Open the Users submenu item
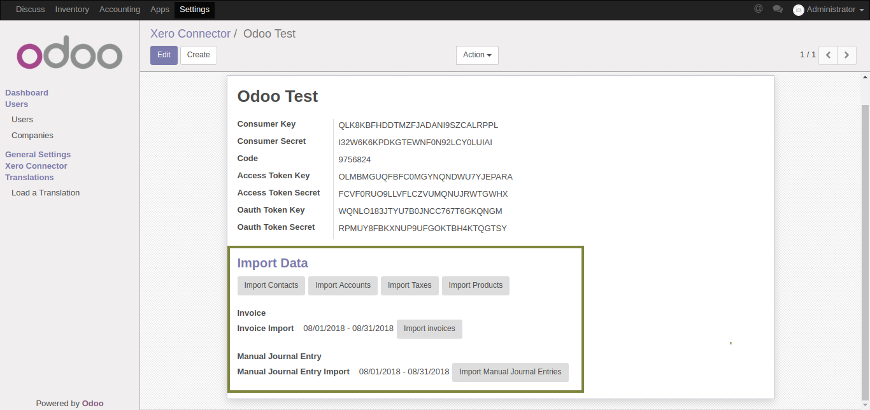The height and width of the screenshot is (410, 870). [22, 120]
